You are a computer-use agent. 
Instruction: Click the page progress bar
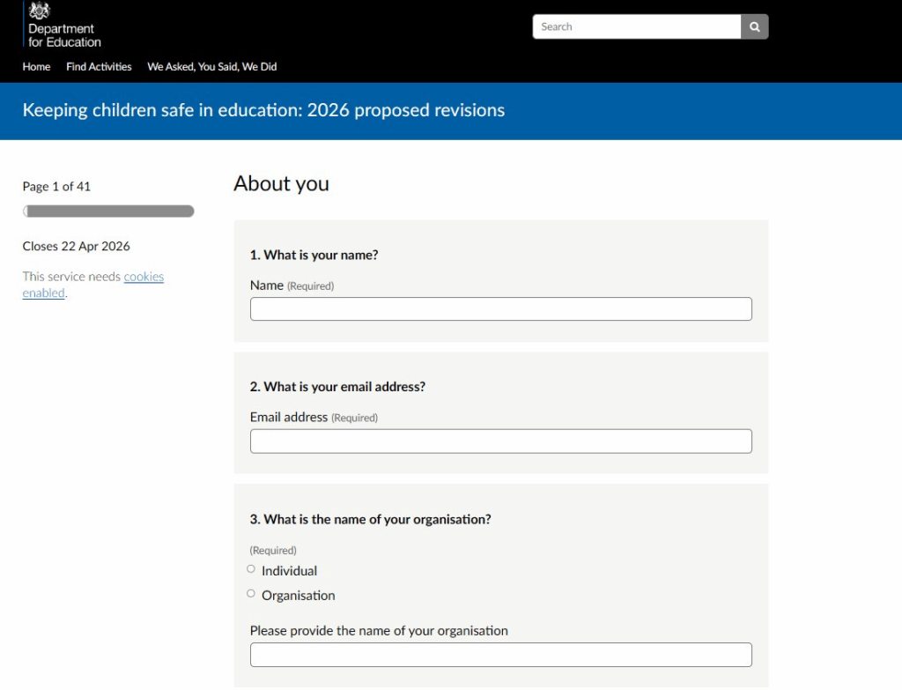click(x=108, y=211)
